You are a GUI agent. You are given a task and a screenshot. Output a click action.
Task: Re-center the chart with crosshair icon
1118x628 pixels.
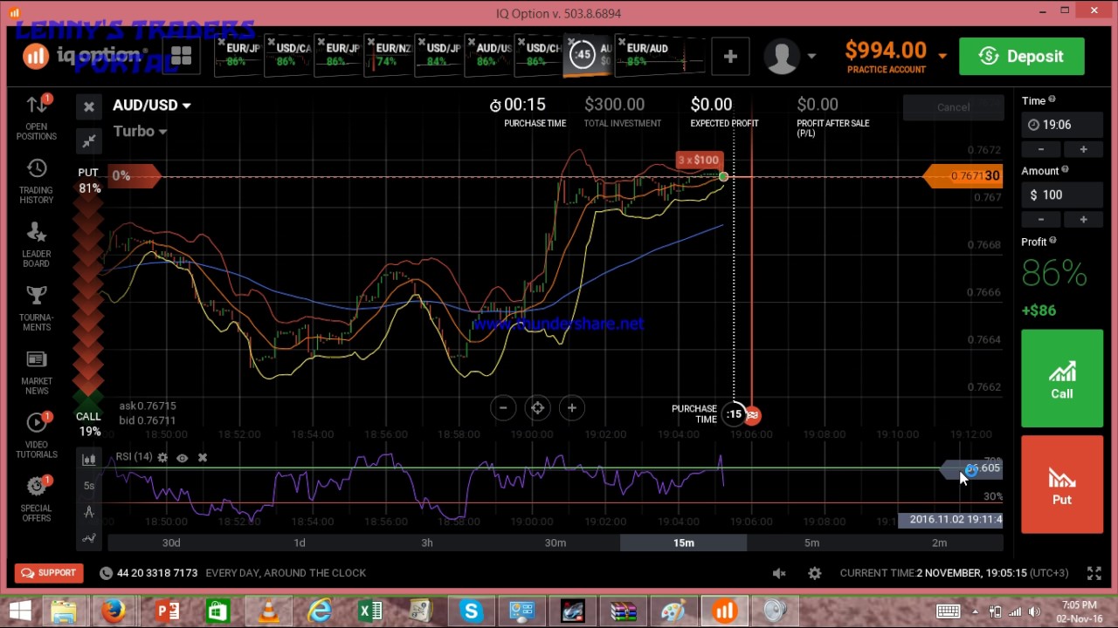[537, 407]
